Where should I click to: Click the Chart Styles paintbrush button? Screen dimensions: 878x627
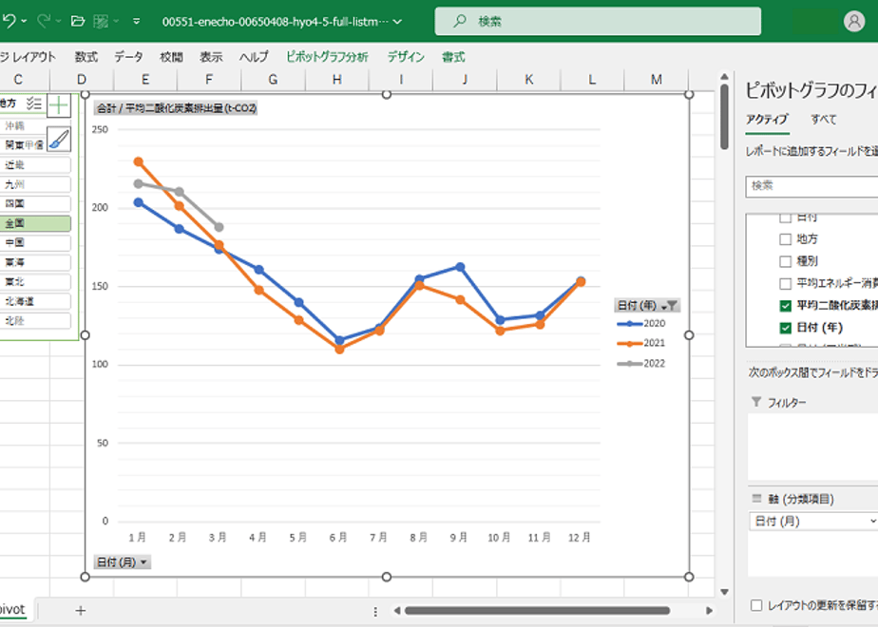click(59, 139)
